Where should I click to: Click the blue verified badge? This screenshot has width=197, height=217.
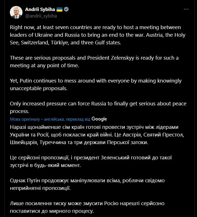click(x=66, y=9)
